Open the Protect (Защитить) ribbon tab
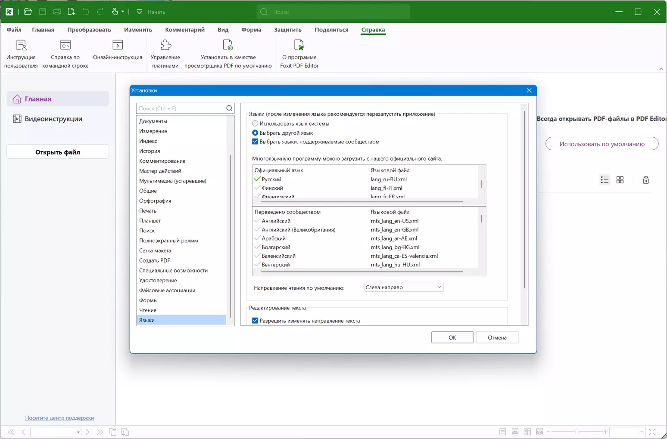The image size is (667, 439). pos(288,30)
